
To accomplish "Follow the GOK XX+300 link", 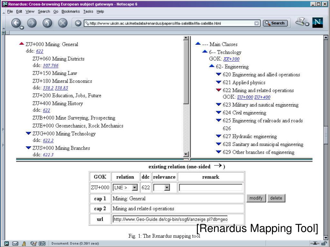I will 231,59.
